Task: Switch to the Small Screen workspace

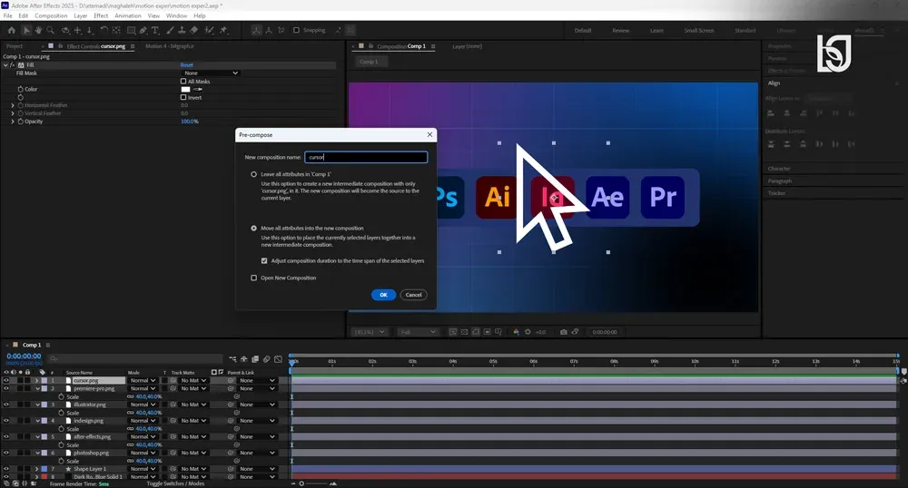Action: tap(699, 31)
